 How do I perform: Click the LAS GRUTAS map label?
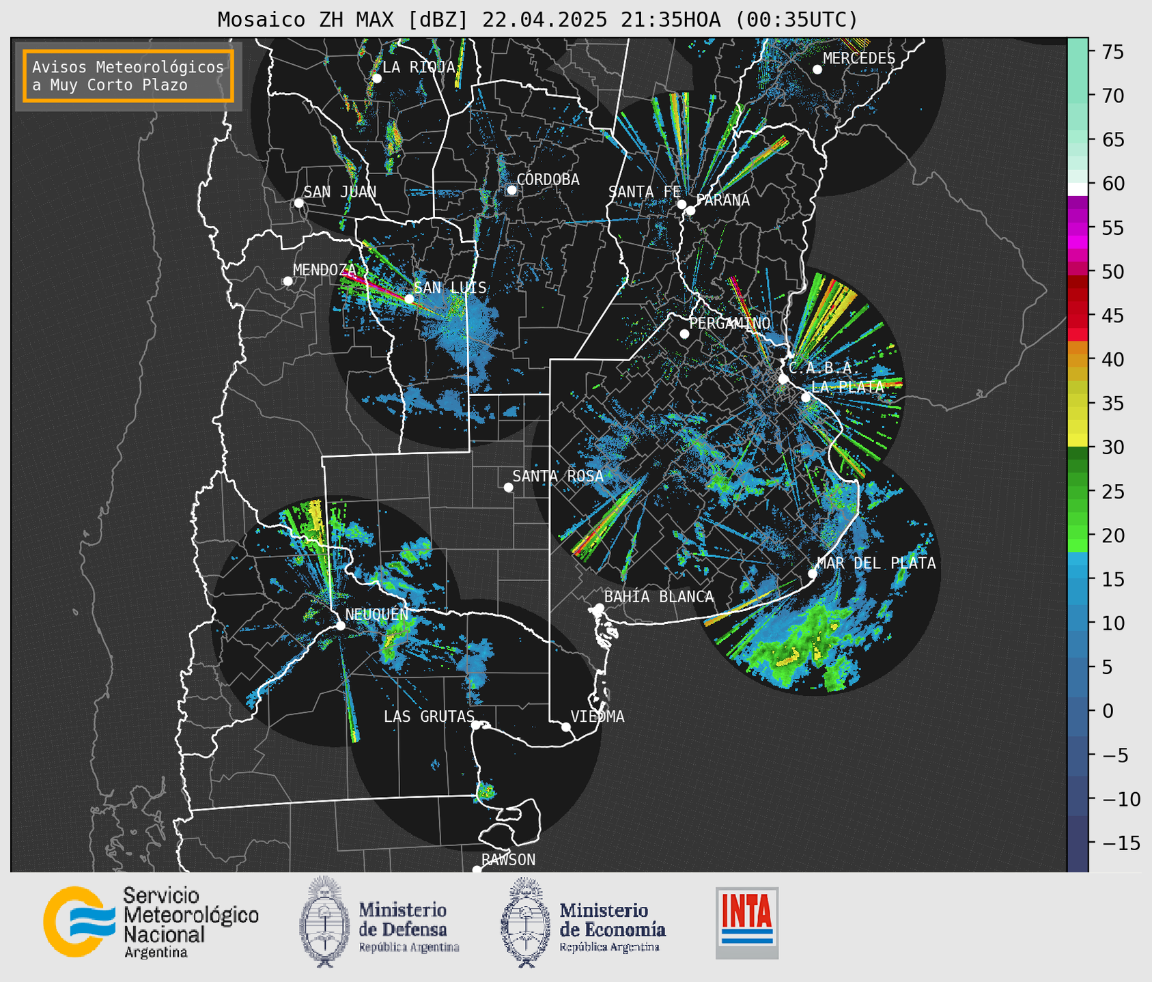click(x=429, y=716)
